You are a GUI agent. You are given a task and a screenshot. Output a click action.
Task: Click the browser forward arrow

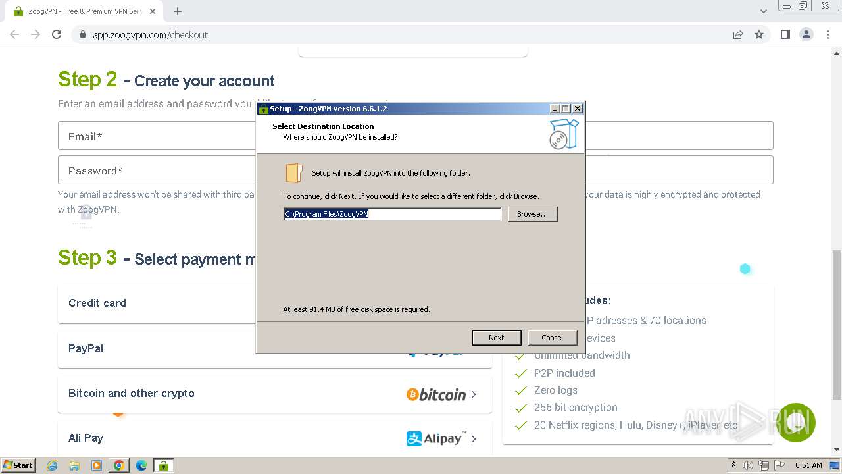36,34
